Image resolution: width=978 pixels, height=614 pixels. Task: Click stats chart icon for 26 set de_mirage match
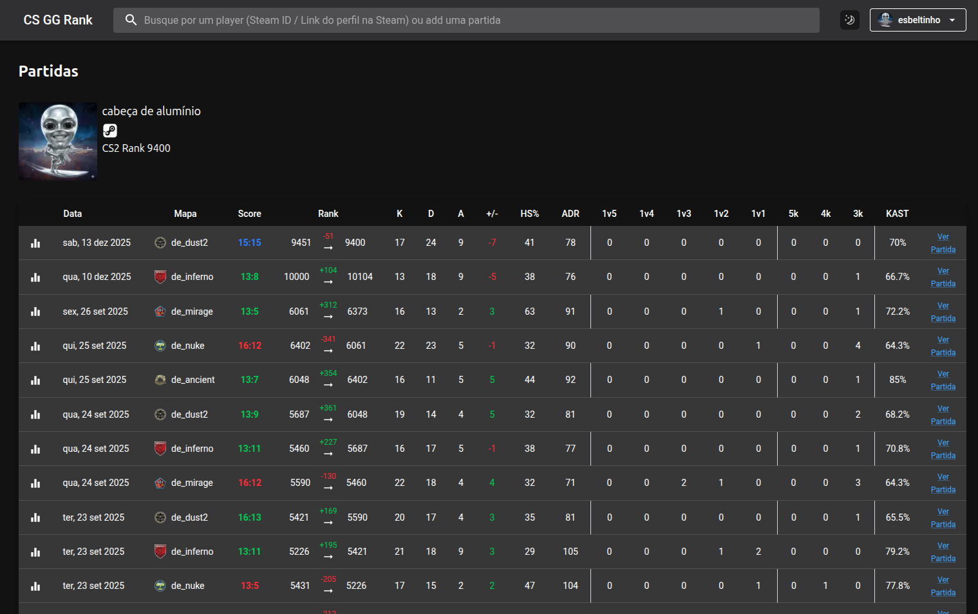[35, 312]
